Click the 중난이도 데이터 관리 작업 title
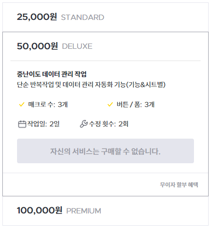211x229 pixels. coord(52,74)
